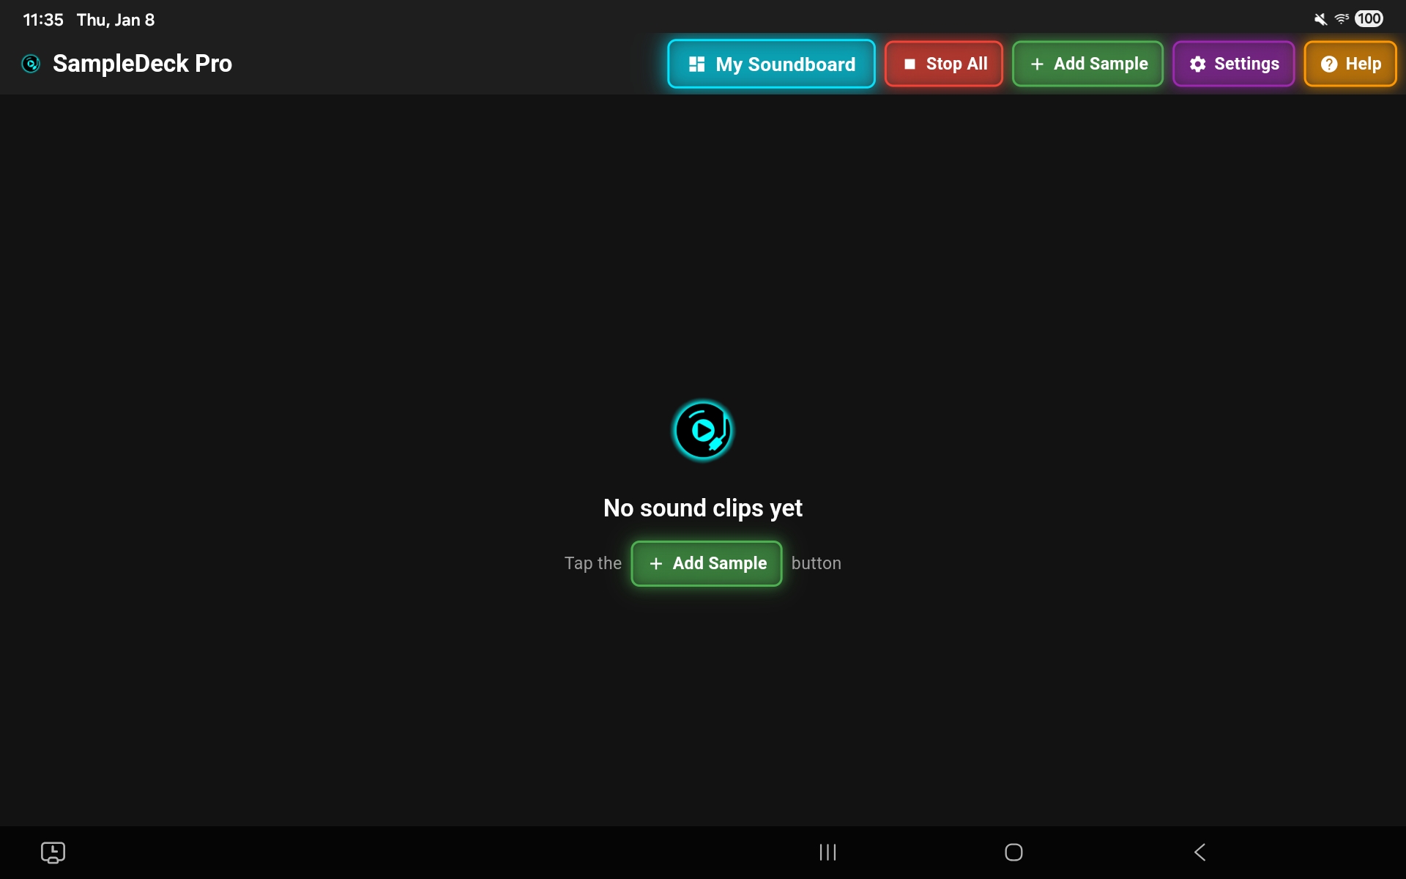Click the grid icon on the My Soundboard button
The height and width of the screenshot is (879, 1406).
click(x=696, y=64)
